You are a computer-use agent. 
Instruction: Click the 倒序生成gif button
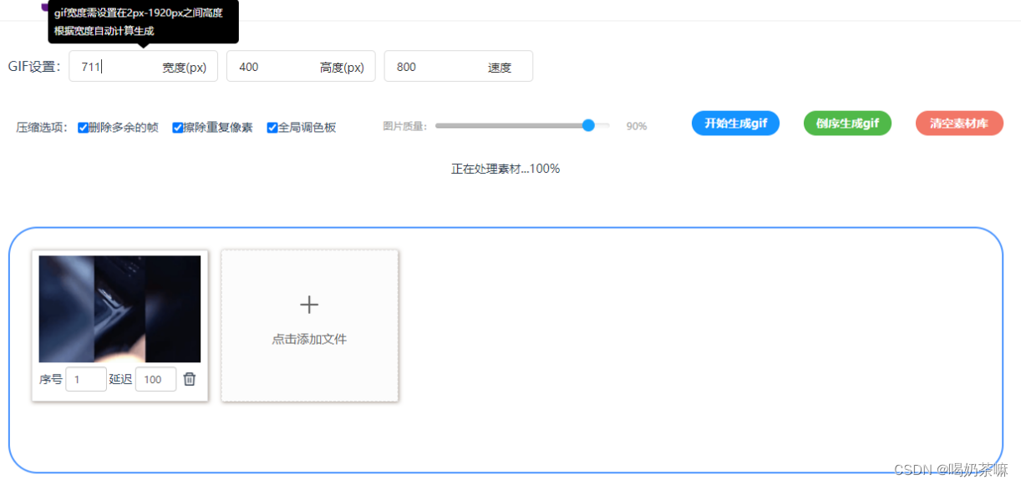[x=847, y=124]
